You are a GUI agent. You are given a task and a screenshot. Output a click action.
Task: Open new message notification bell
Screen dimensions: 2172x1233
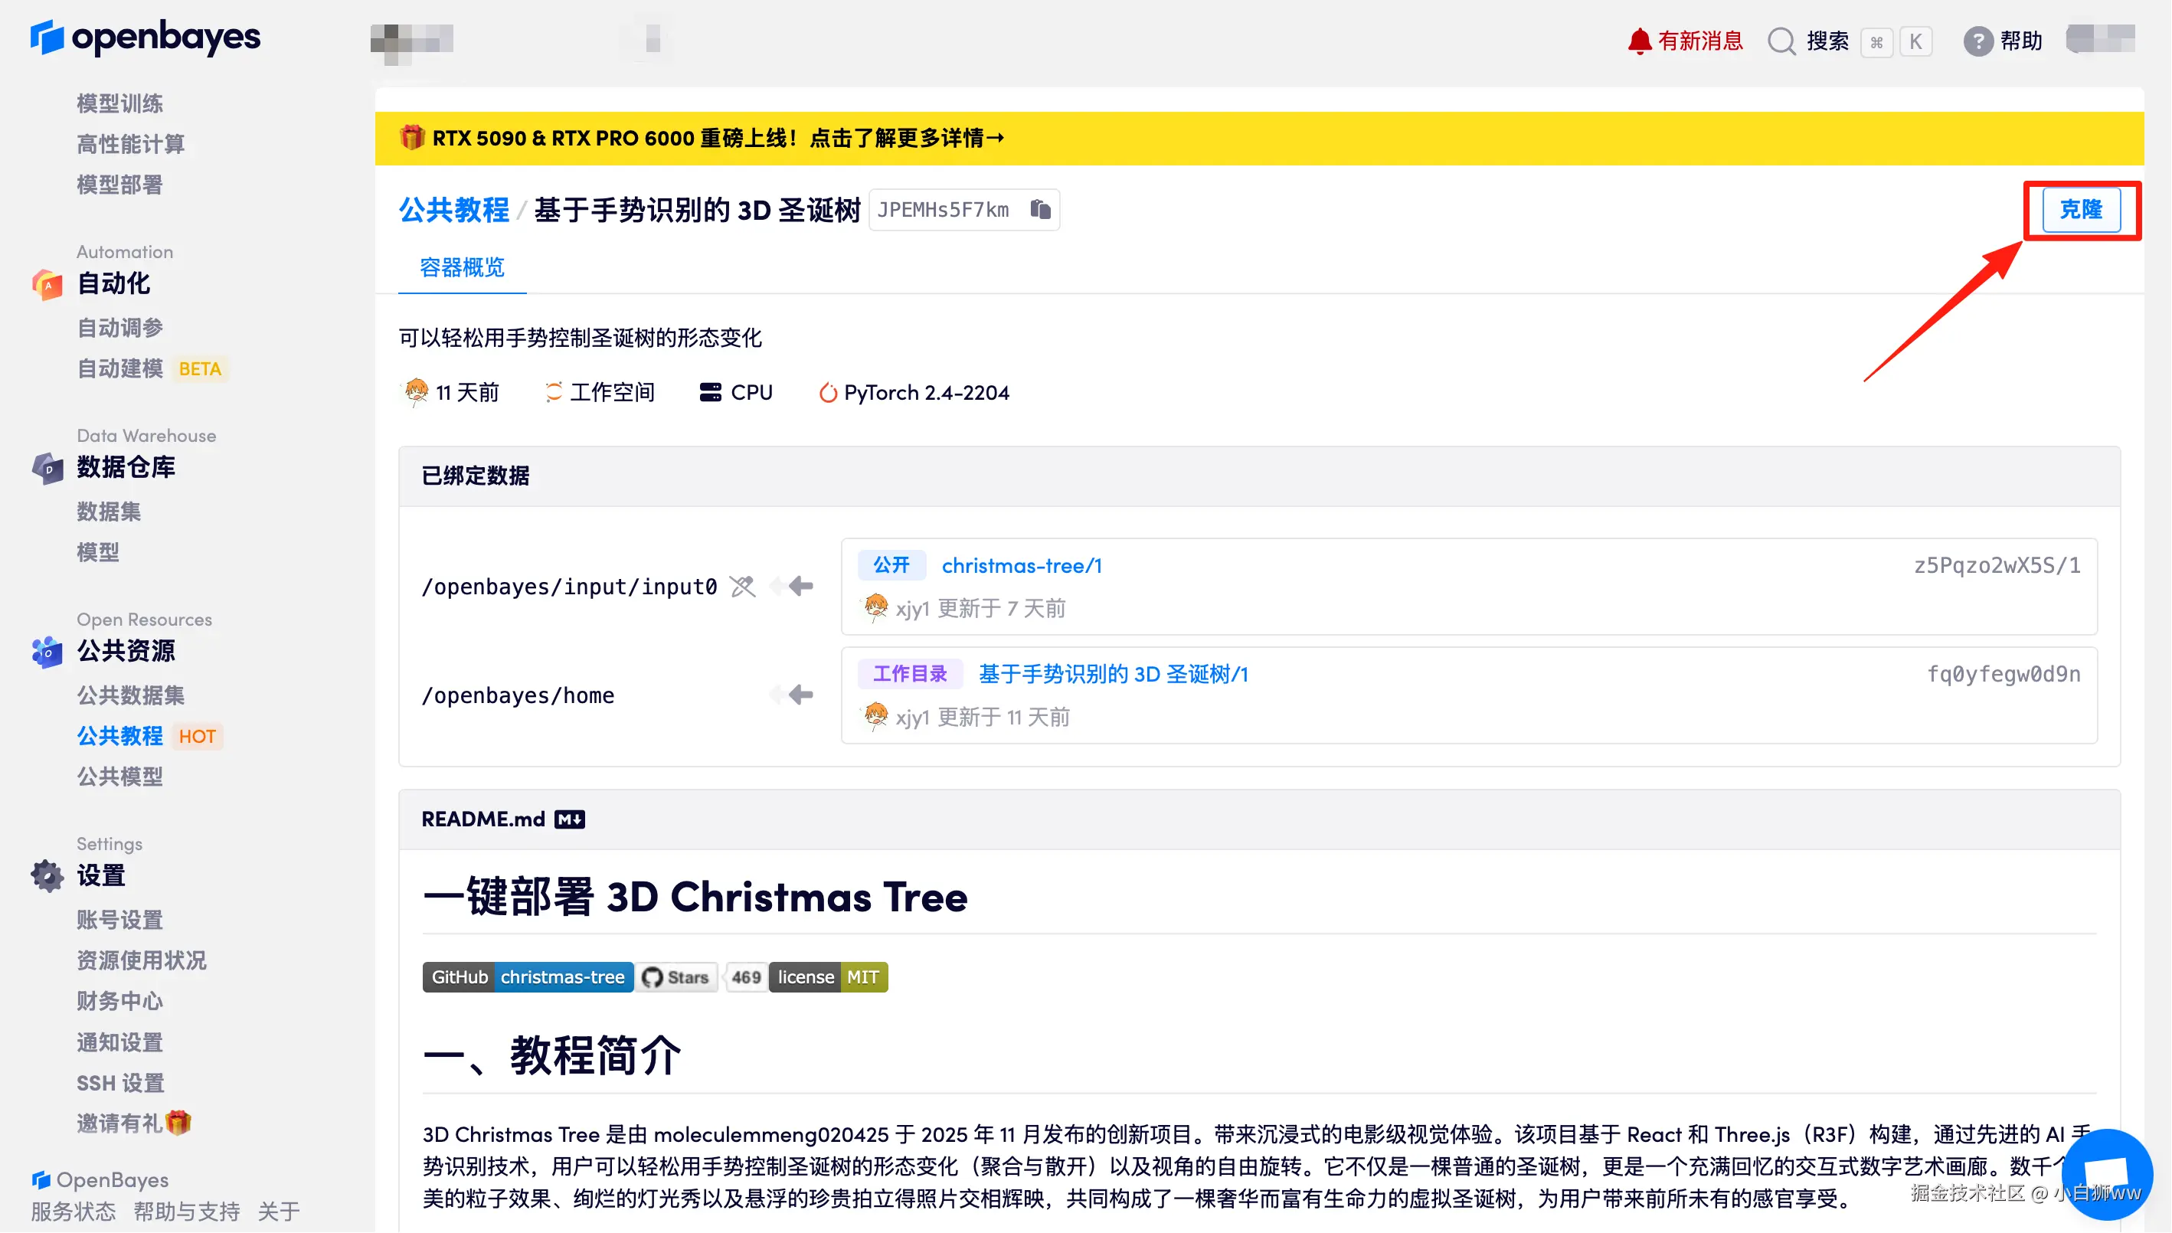1640,41
